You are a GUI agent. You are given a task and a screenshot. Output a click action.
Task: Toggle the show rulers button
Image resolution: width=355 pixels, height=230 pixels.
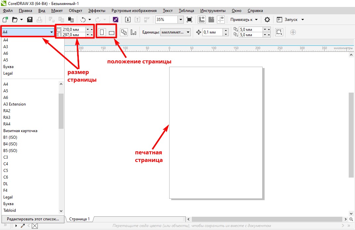pyautogui.click(x=201, y=20)
